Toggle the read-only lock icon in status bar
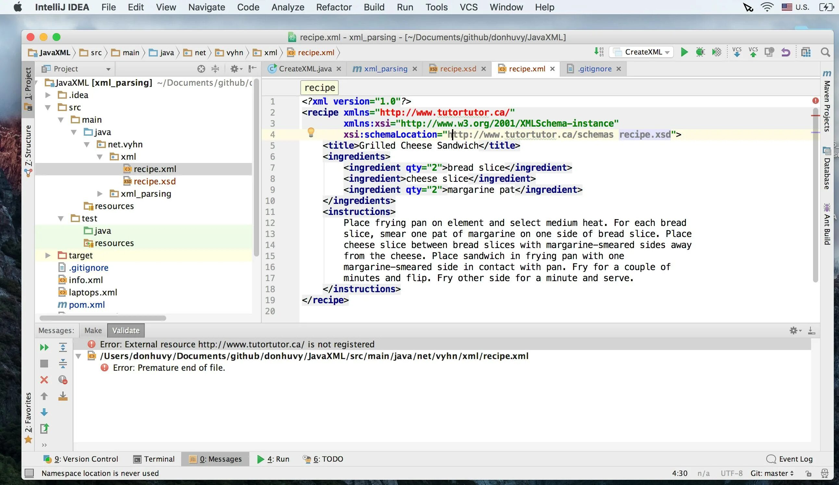 (x=808, y=474)
